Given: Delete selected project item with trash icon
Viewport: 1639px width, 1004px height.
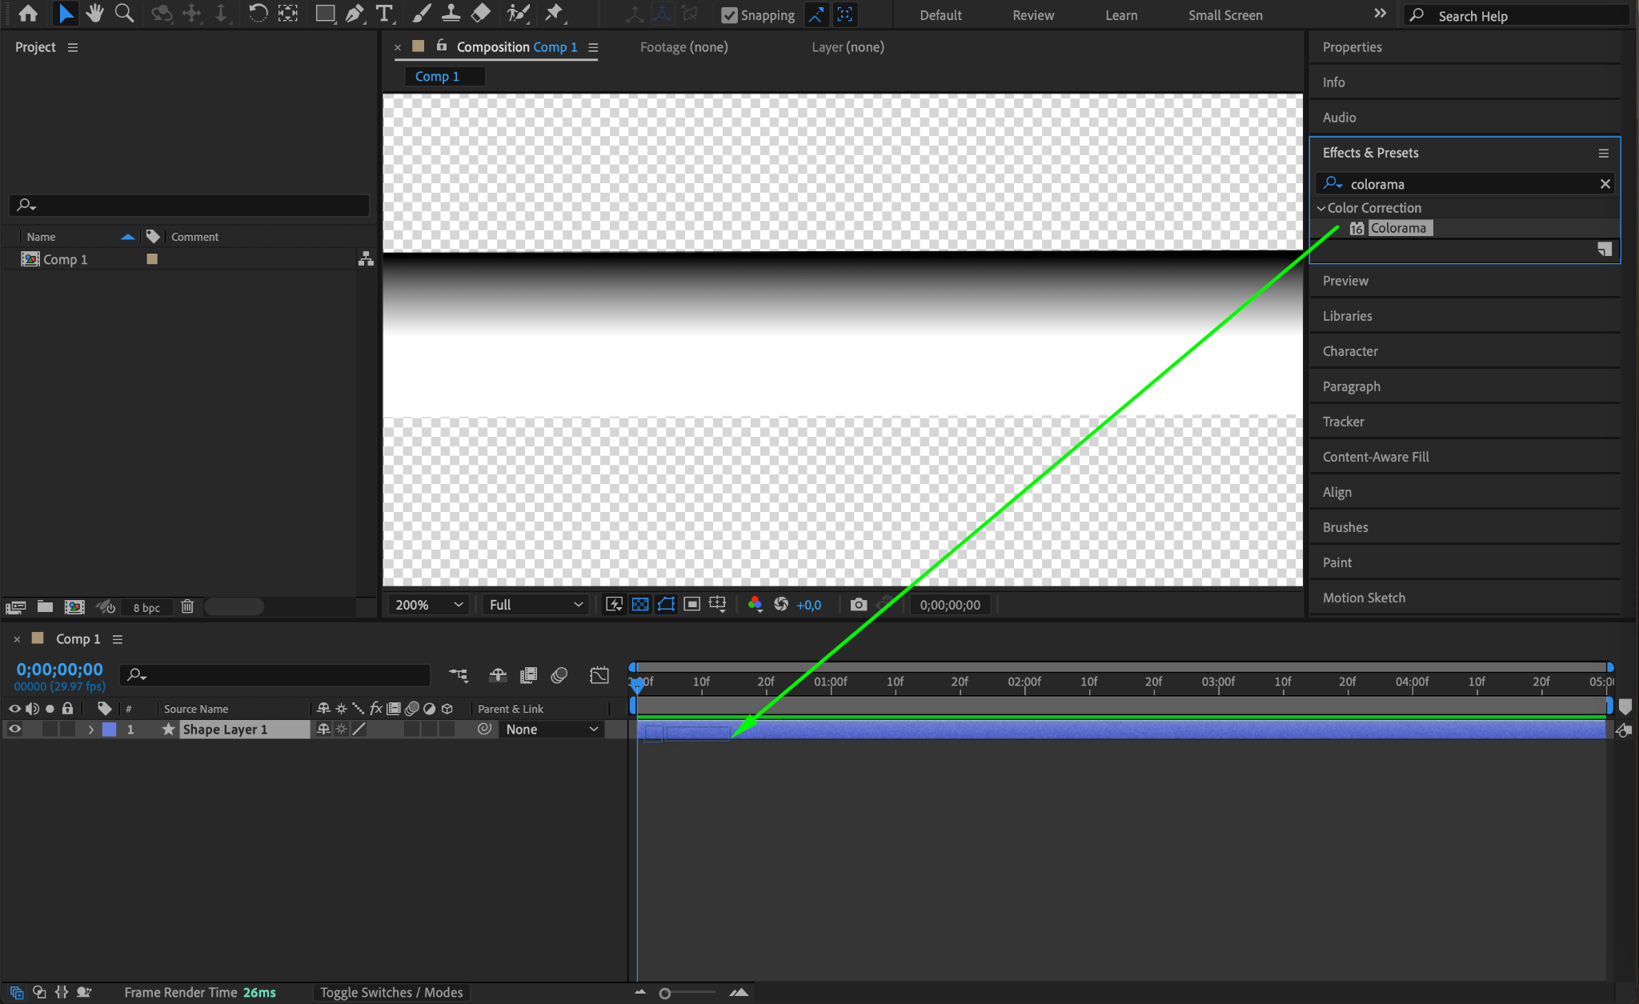Looking at the screenshot, I should (x=187, y=607).
